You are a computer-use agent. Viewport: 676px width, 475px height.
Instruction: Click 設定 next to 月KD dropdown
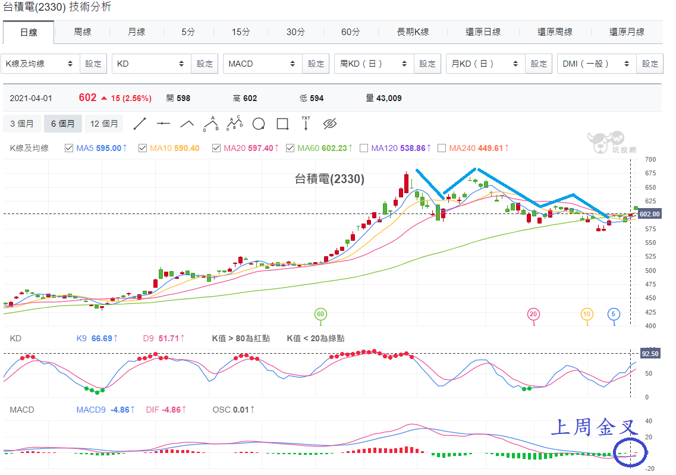(x=539, y=64)
